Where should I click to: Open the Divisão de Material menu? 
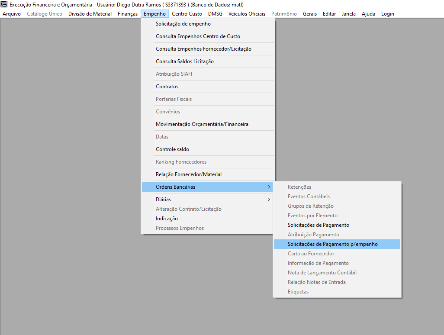tap(90, 14)
